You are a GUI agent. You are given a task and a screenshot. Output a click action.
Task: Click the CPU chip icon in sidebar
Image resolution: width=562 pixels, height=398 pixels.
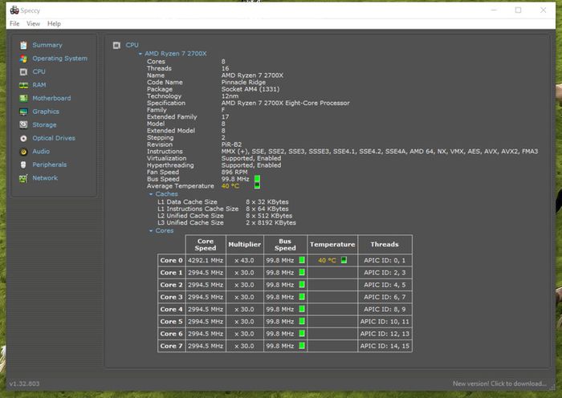23,71
